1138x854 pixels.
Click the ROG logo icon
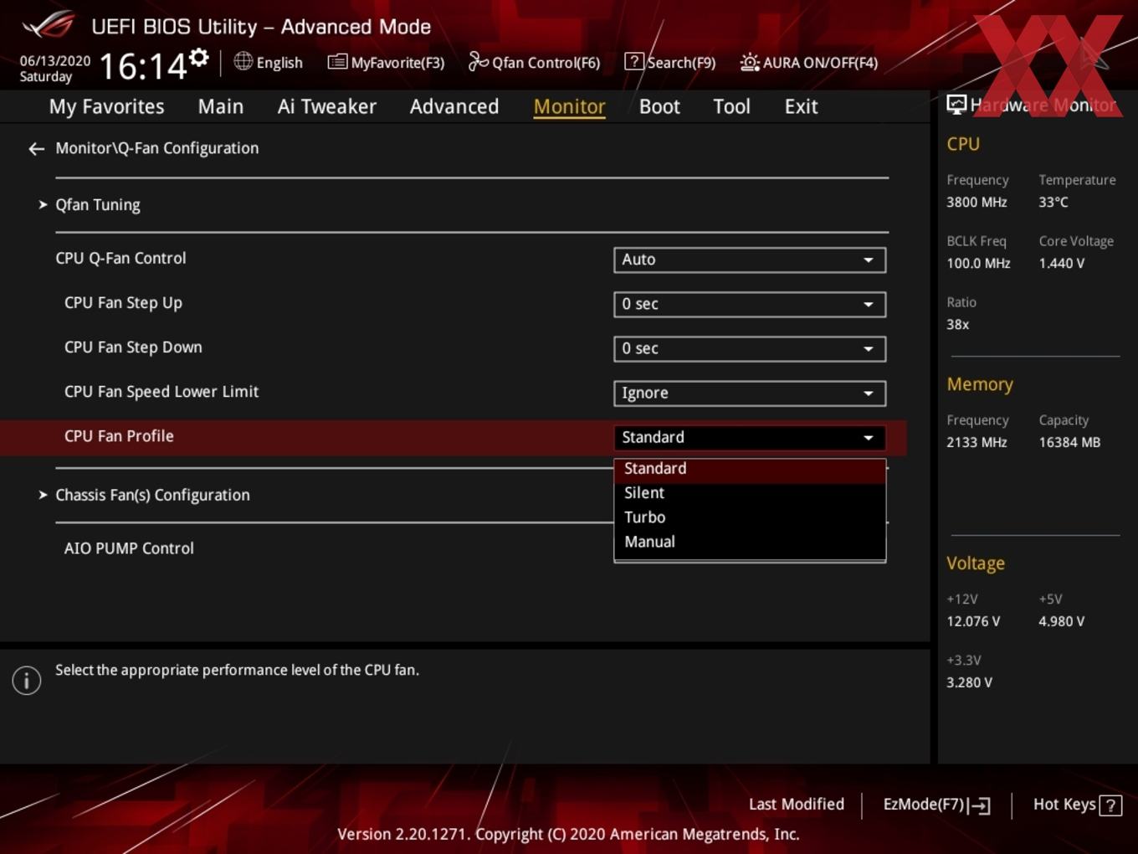tap(49, 24)
